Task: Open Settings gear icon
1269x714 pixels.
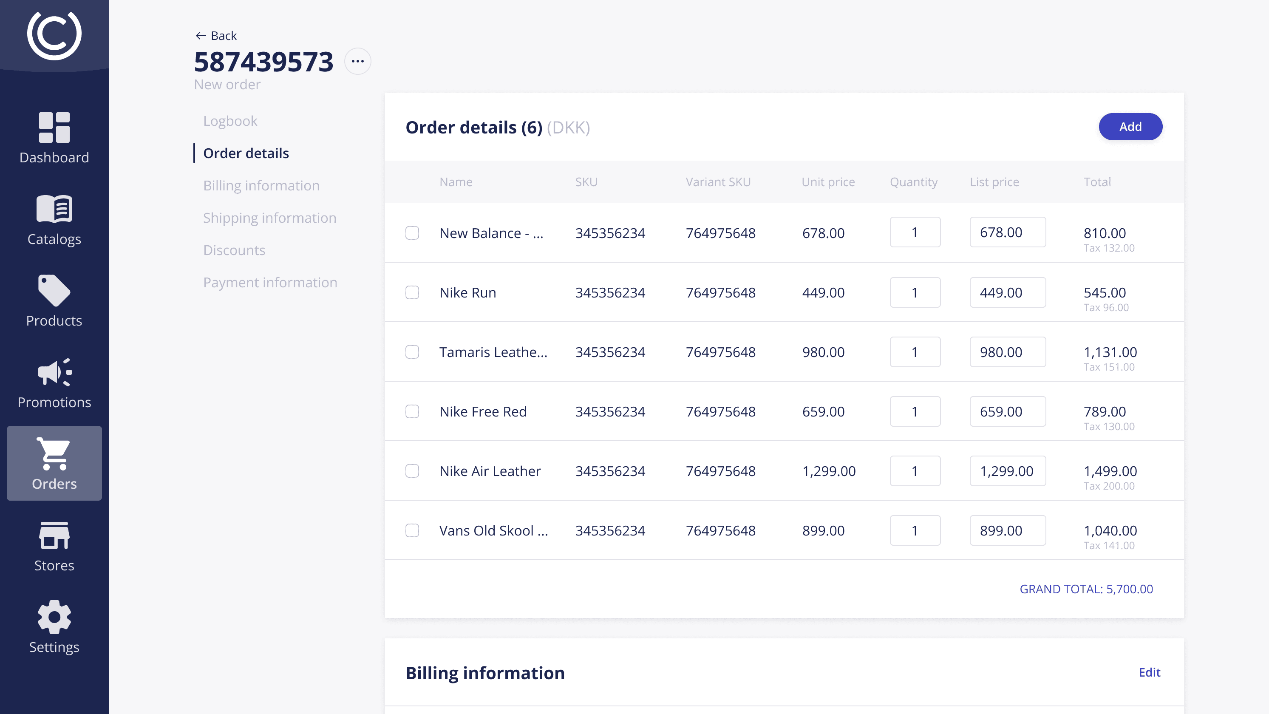Action: coord(54,617)
